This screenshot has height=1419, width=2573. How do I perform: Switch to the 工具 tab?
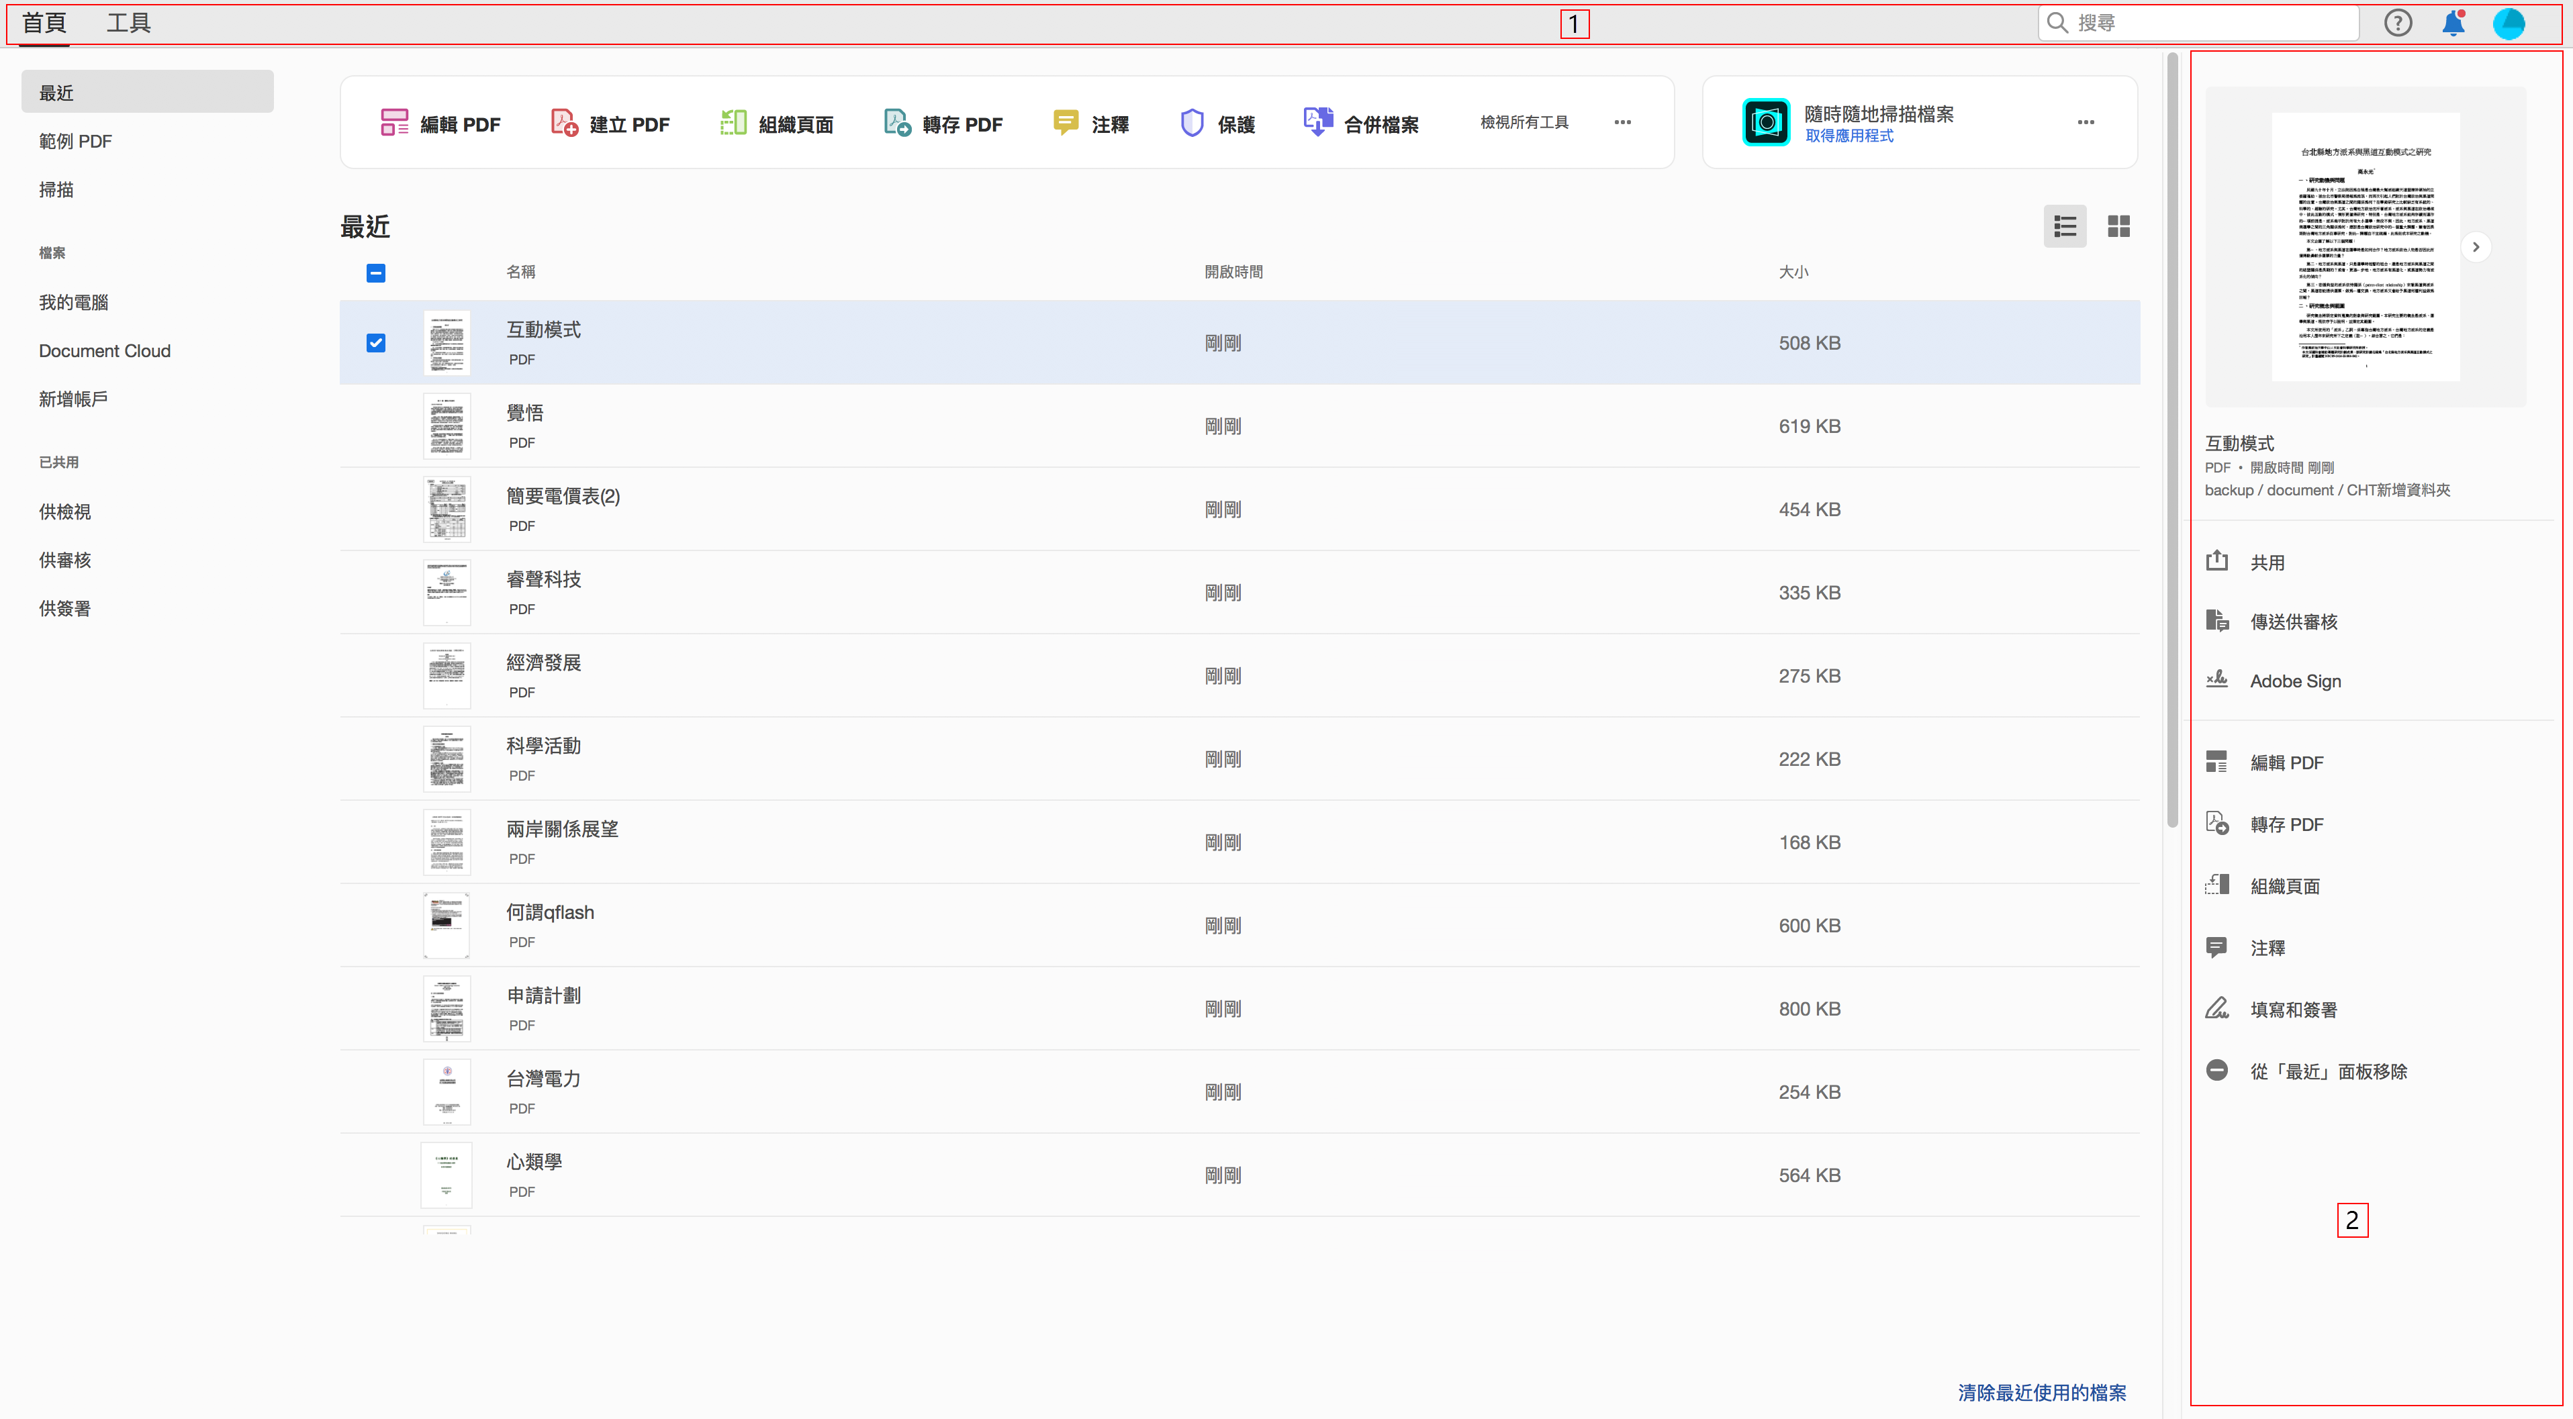(x=129, y=23)
